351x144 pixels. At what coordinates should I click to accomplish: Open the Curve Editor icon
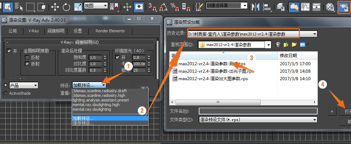(x=305, y=7)
